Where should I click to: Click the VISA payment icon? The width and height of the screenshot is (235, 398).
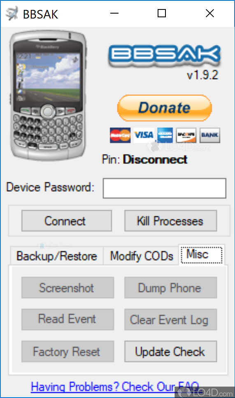144,135
